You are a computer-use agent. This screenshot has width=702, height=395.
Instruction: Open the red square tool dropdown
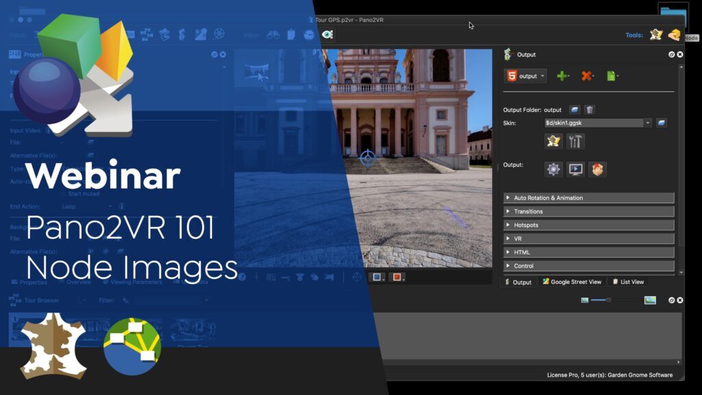pyautogui.click(x=398, y=277)
